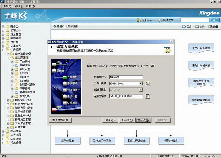Click the 运算方案 text field
This screenshot has height=158, width=221.
coord(126,96)
